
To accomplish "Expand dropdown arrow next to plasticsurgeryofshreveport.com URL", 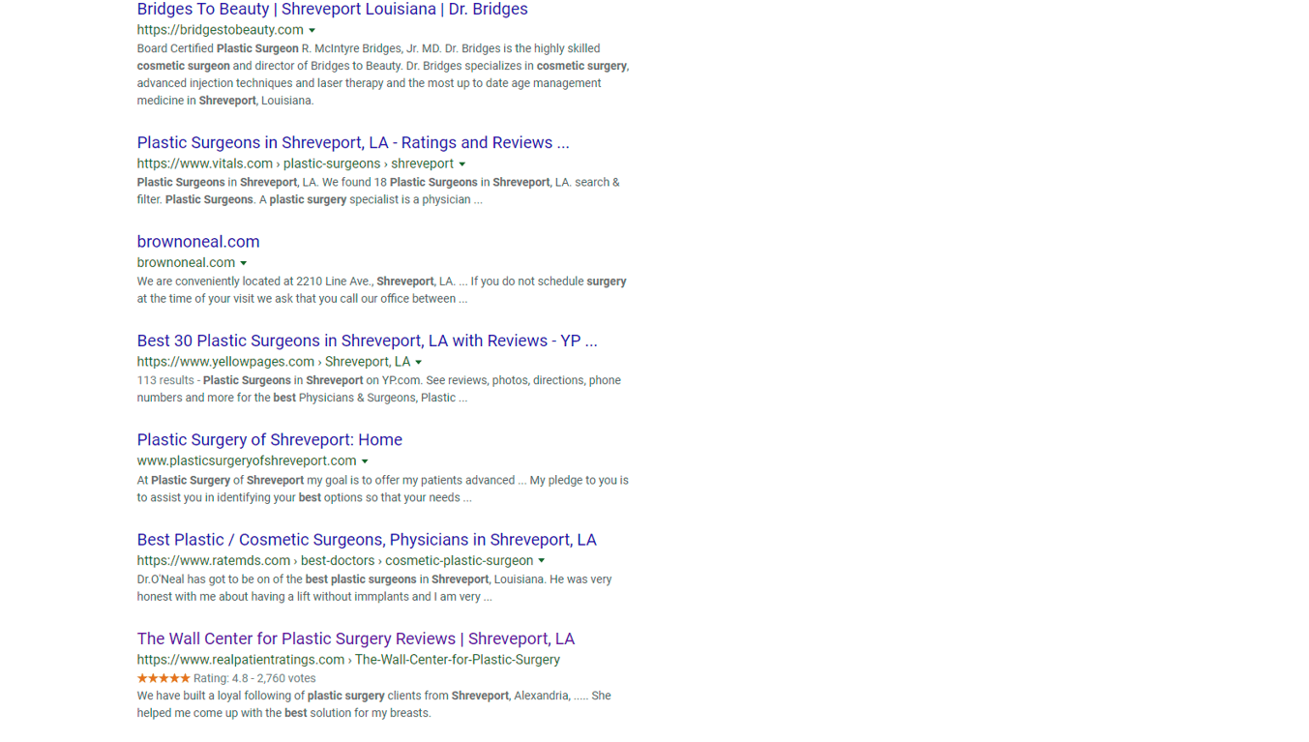I will 364,461.
